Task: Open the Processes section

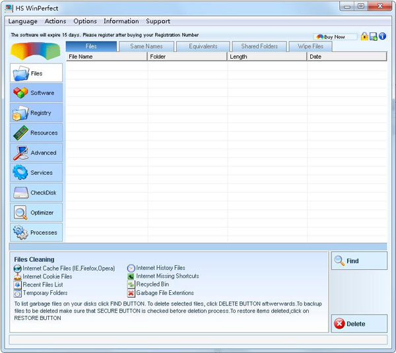Action: 36,232
